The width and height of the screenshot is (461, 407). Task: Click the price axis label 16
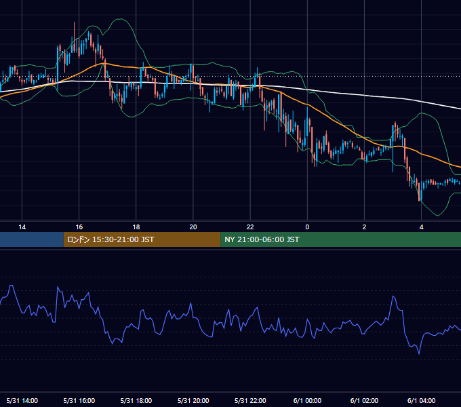coord(79,227)
